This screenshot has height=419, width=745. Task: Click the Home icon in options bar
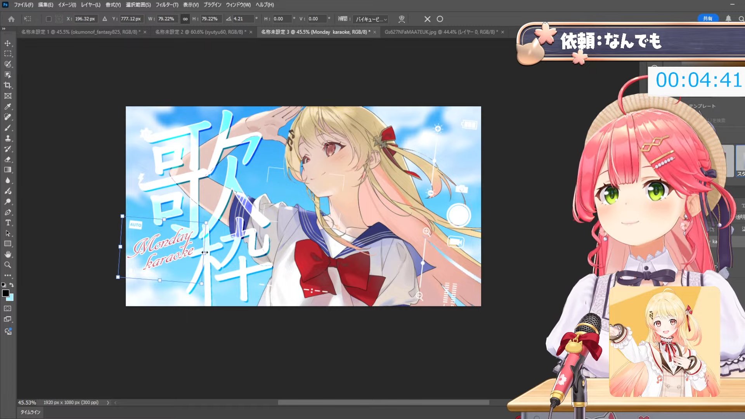point(11,19)
